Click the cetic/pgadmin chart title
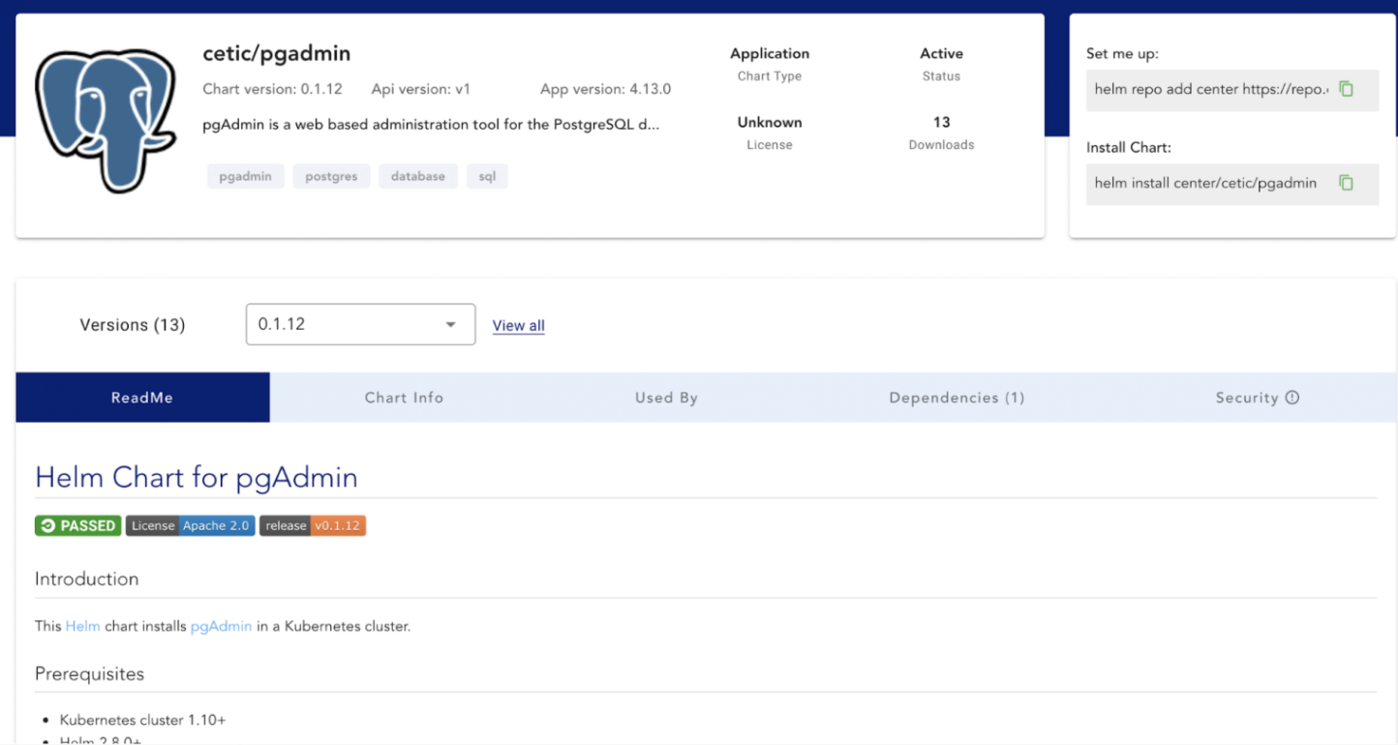 pyautogui.click(x=277, y=53)
